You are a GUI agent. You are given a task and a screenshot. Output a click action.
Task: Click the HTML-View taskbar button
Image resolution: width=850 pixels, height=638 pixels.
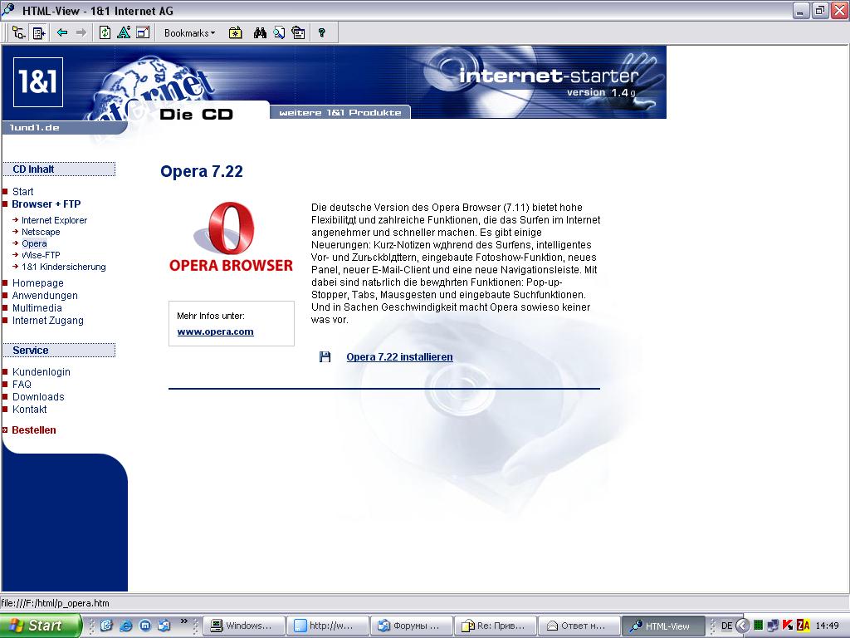(x=663, y=626)
